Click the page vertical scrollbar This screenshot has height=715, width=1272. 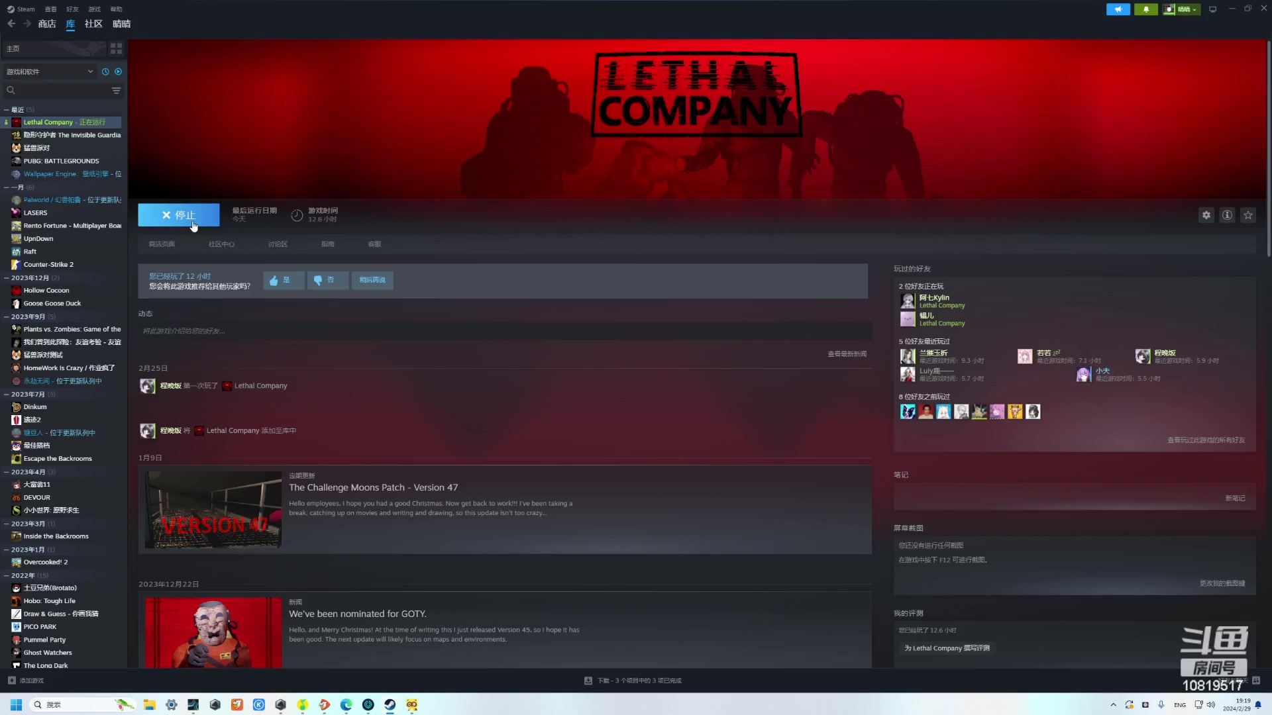(1268, 149)
